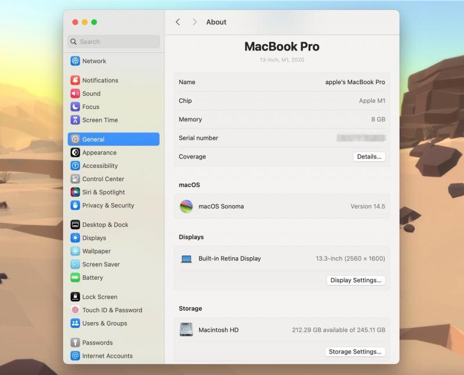The height and width of the screenshot is (375, 464).
Task: Click the magnifying glass in search
Action: [74, 42]
